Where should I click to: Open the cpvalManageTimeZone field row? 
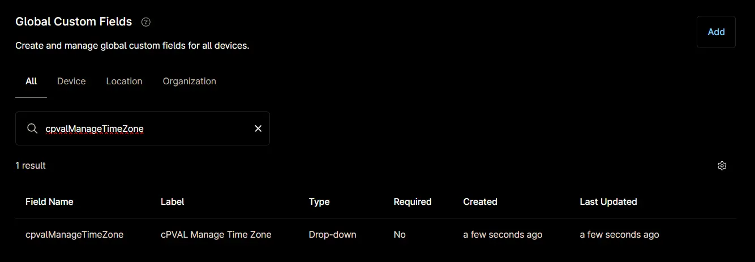[x=376, y=234]
